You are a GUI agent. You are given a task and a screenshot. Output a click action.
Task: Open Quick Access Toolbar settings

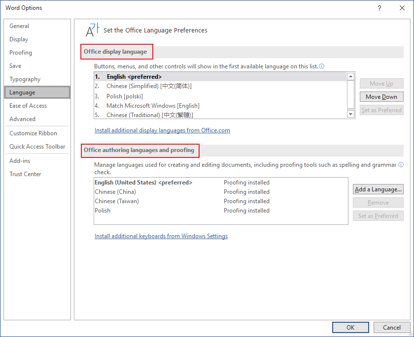click(37, 147)
